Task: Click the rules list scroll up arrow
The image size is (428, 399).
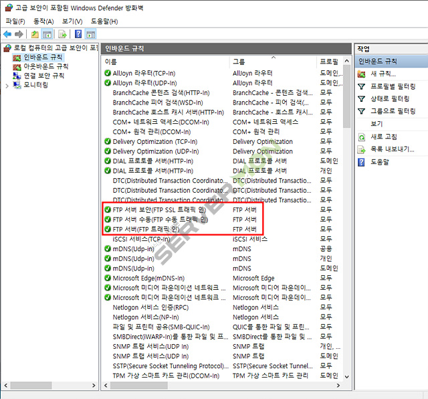Action: pyautogui.click(x=346, y=61)
